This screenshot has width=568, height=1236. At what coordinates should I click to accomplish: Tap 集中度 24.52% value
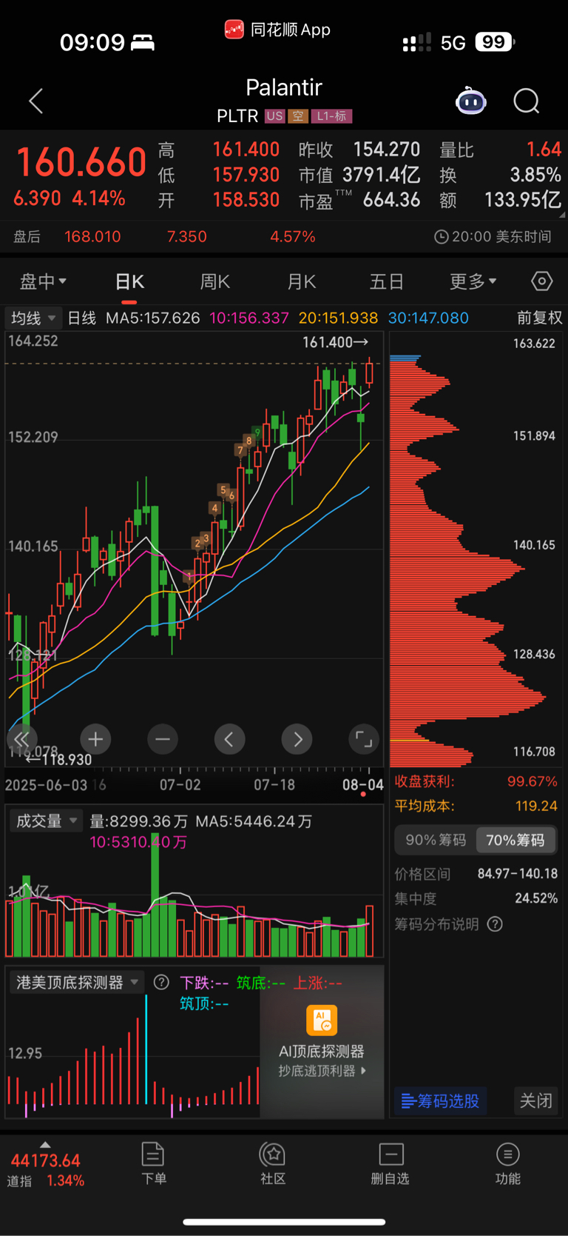(x=536, y=898)
